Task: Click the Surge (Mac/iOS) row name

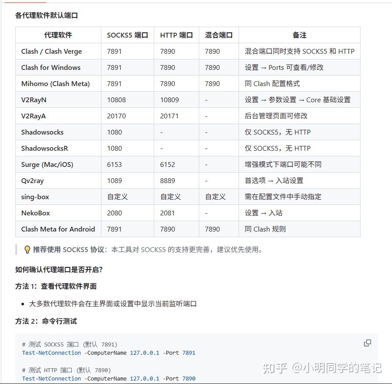Action: (x=47, y=164)
